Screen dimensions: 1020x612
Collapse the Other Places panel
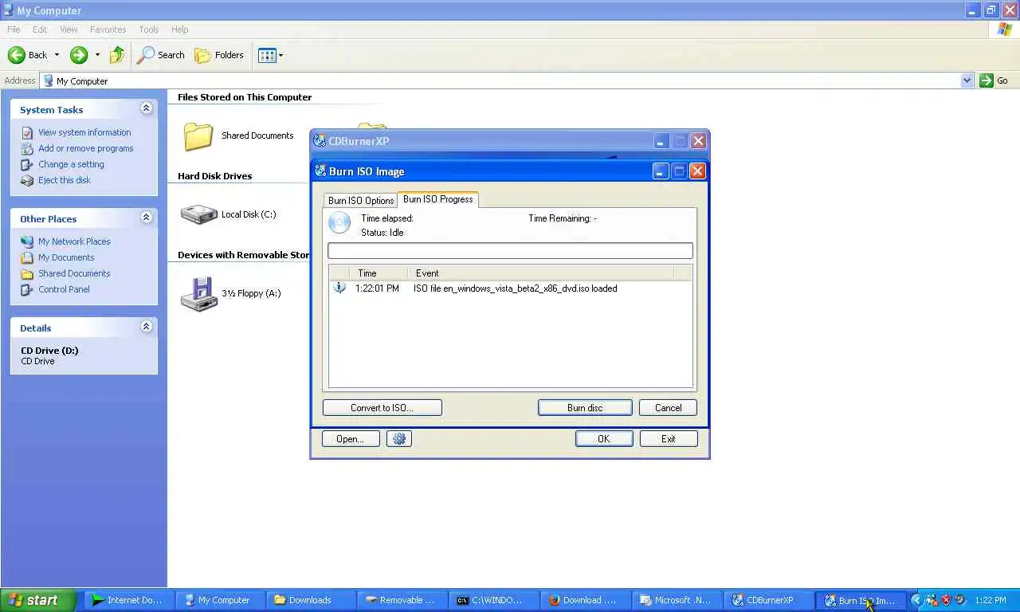(146, 218)
